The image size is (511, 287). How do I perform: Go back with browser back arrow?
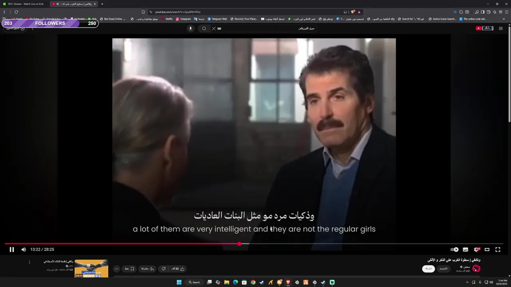(4, 12)
